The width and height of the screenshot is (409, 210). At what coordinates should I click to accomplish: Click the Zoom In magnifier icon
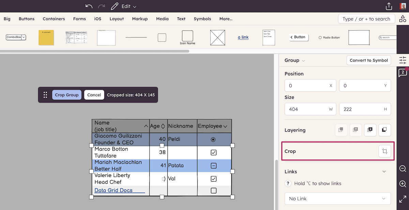tap(403, 184)
